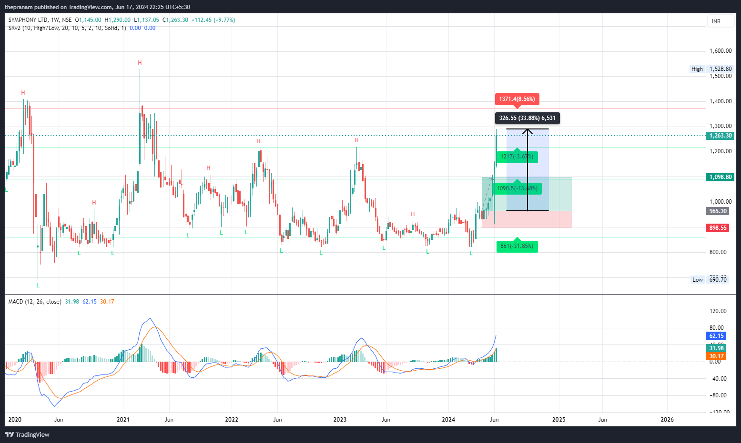Click the red stop-loss zone of position

(x=527, y=219)
